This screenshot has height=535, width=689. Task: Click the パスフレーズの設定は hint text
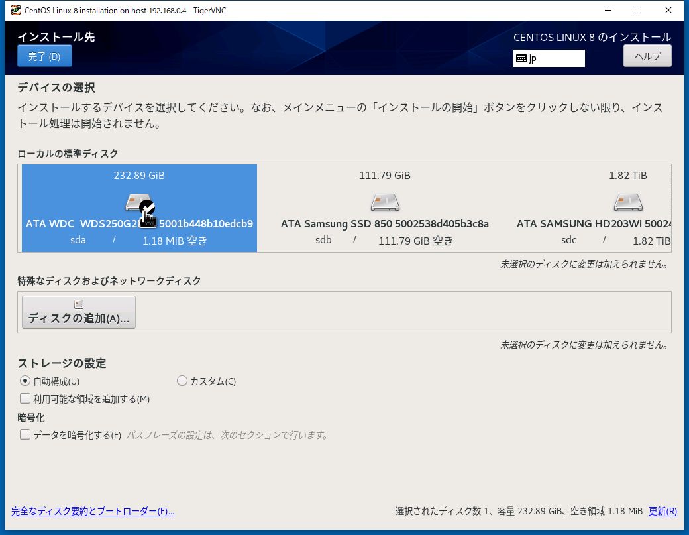click(227, 435)
